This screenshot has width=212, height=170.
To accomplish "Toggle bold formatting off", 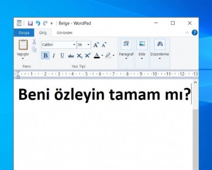I will tap(45, 56).
